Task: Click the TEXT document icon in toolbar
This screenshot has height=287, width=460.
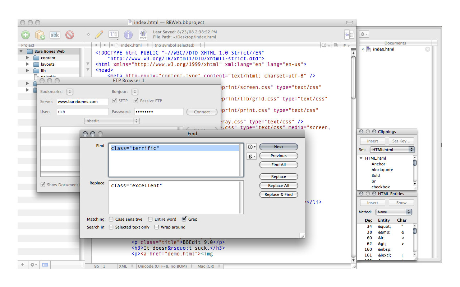Action: point(143,35)
